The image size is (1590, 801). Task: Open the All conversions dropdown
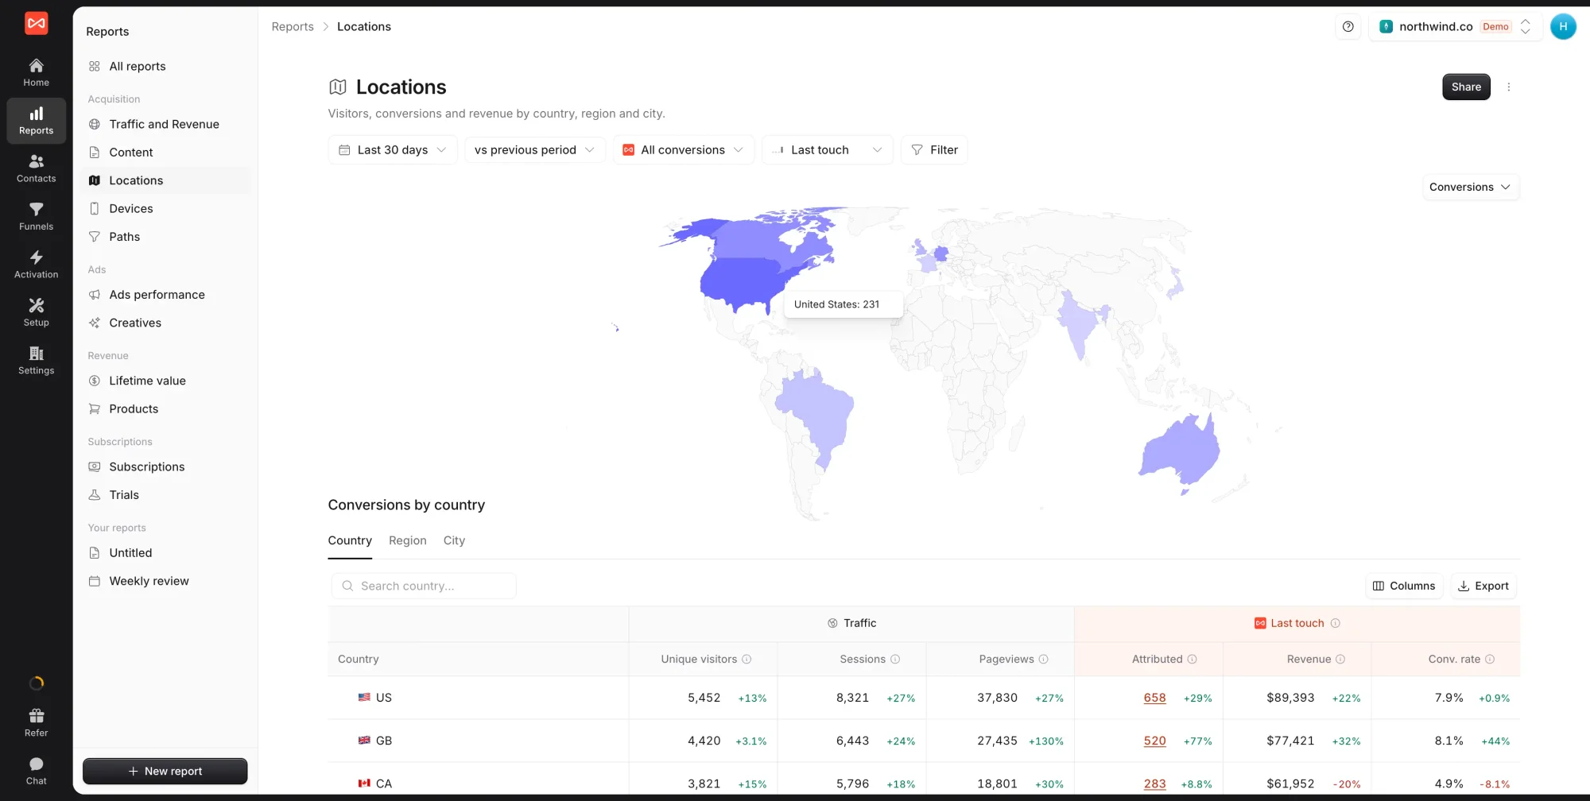(x=684, y=150)
